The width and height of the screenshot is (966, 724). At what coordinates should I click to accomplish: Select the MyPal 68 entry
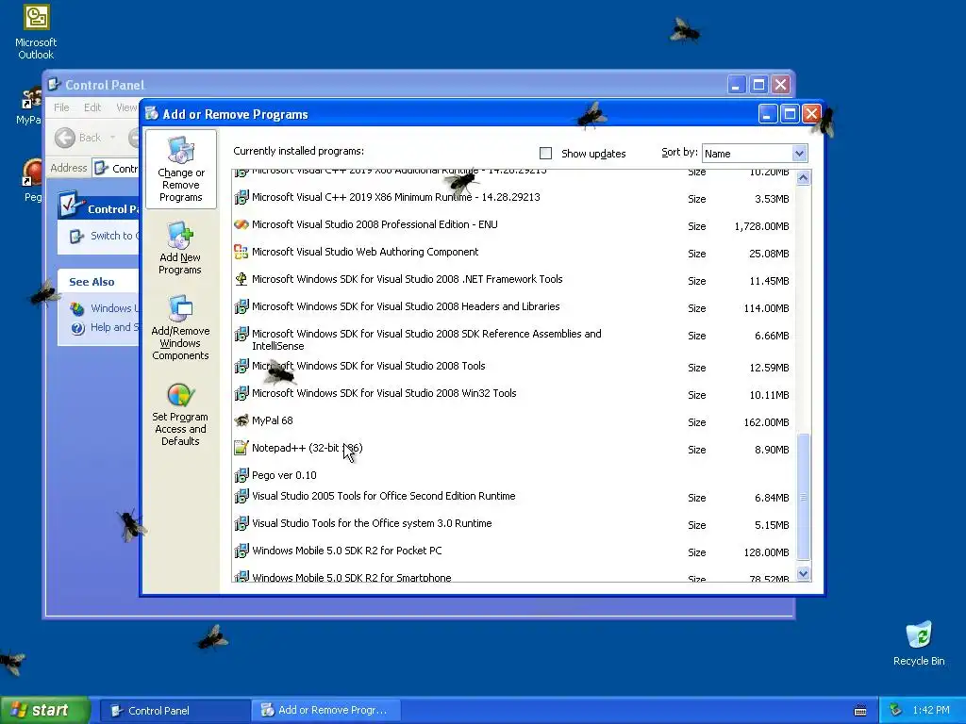[x=273, y=420]
